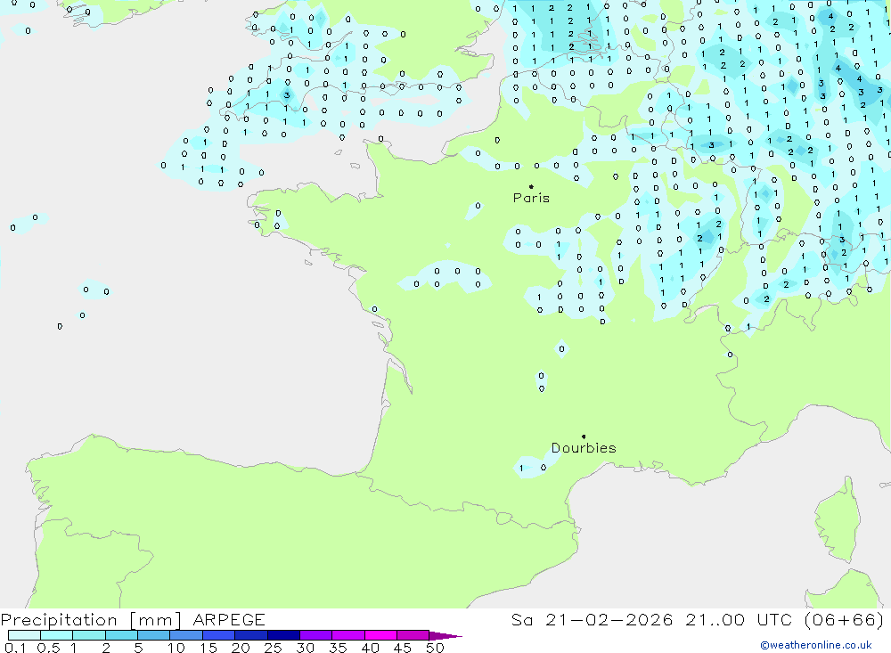Click the Dourbies location label

coord(584,448)
